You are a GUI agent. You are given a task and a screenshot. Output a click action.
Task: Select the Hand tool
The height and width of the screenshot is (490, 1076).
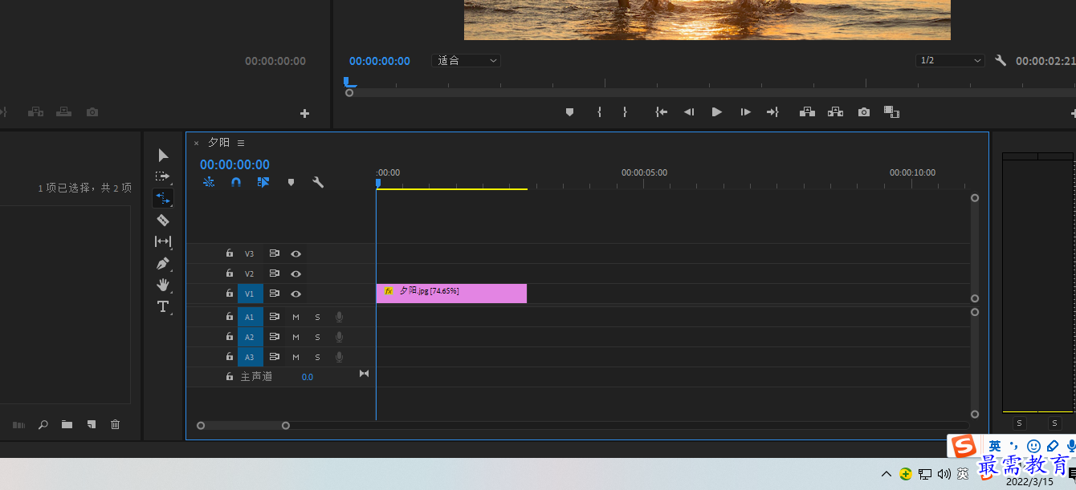(x=163, y=285)
